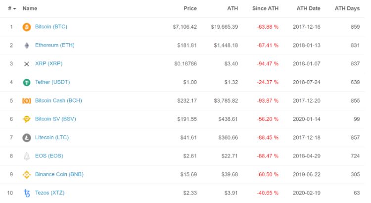The height and width of the screenshot is (203, 371).
Task: Click the XRP cross logo icon
Action: point(27,64)
